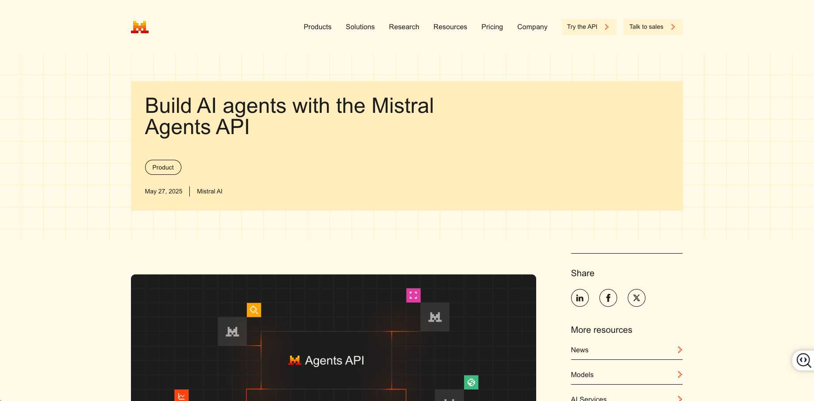This screenshot has width=814, height=401.
Task: Click the Talk to sales button
Action: pyautogui.click(x=653, y=27)
